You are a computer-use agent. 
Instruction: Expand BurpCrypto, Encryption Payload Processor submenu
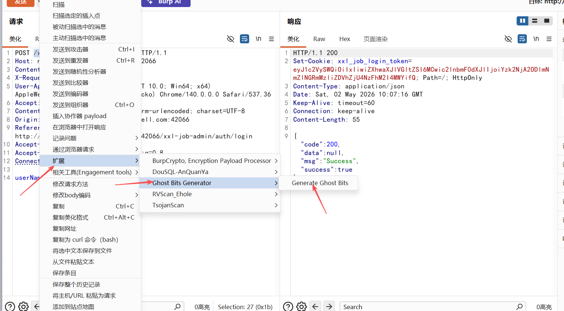pos(210,161)
